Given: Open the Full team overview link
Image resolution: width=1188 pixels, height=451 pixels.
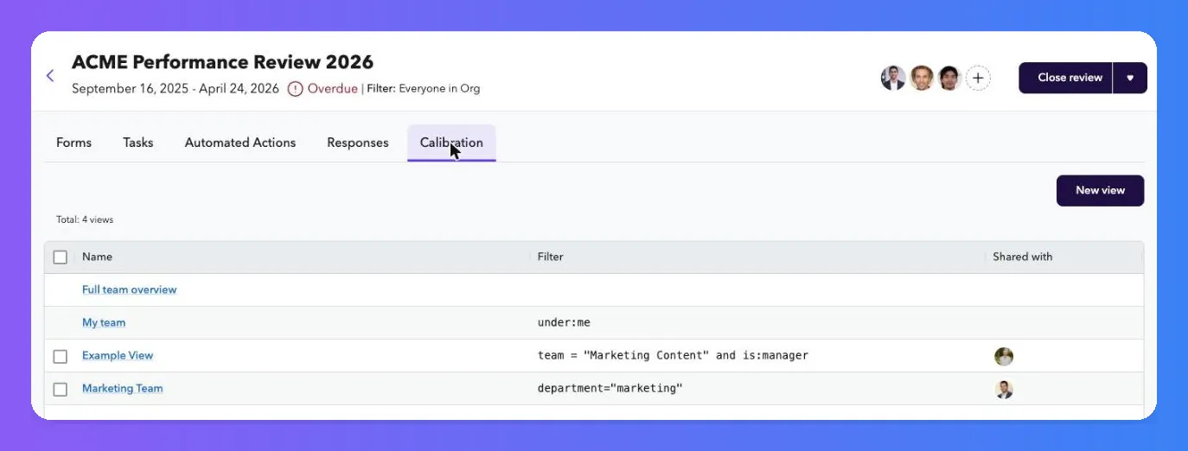Looking at the screenshot, I should tap(129, 289).
